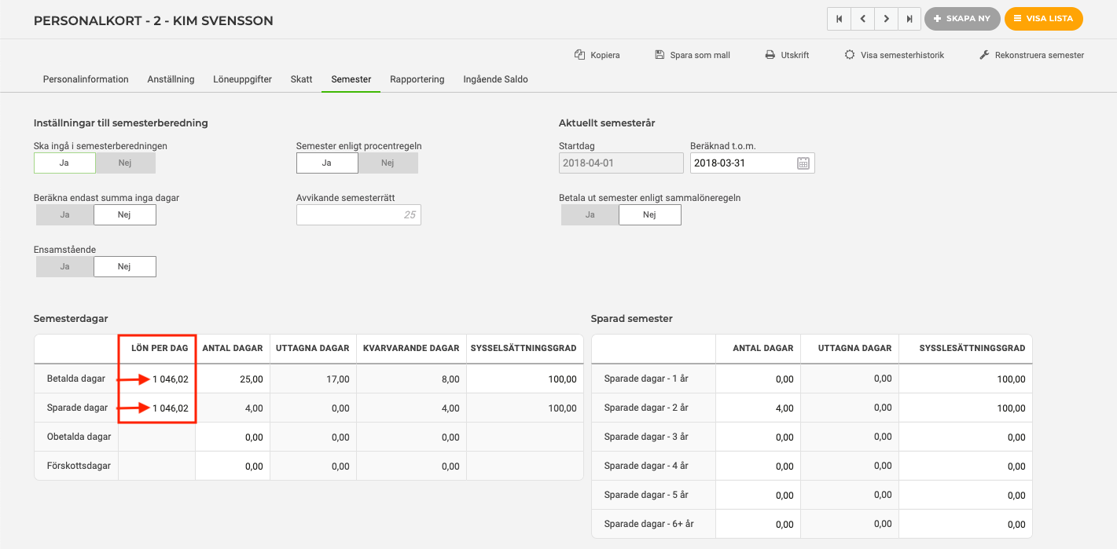The width and height of the screenshot is (1117, 549).
Task: Click Lön per dag value for Betalda dagar
Action: tap(171, 379)
